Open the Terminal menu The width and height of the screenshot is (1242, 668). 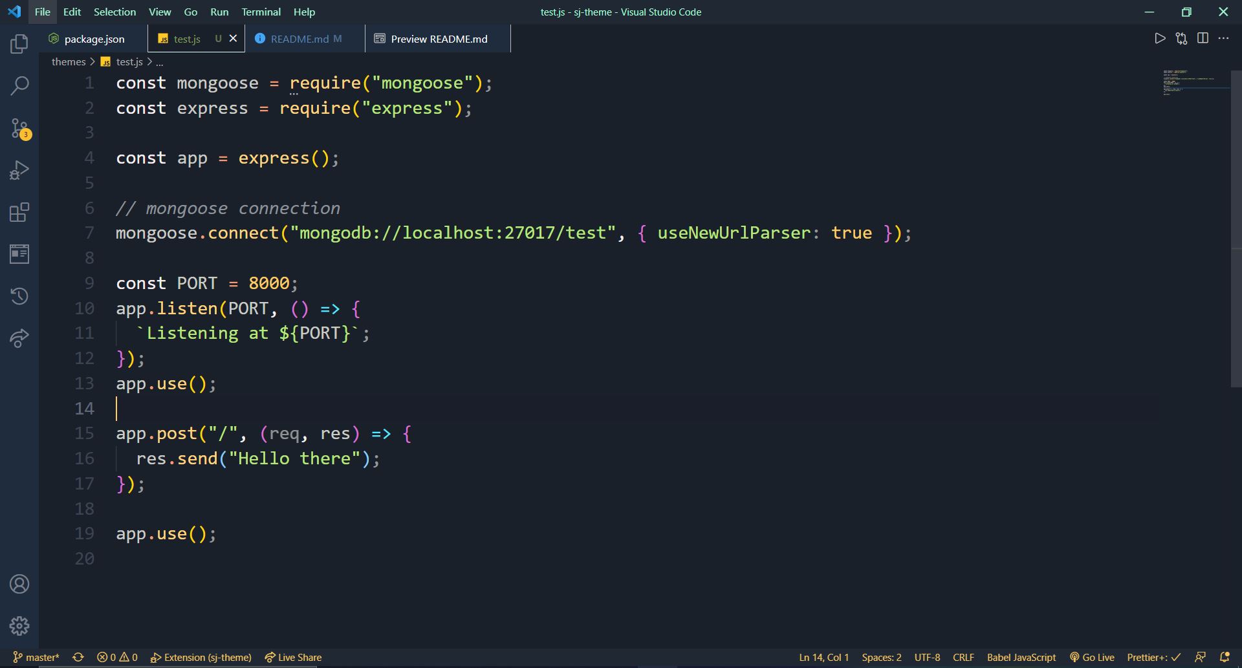coord(261,12)
